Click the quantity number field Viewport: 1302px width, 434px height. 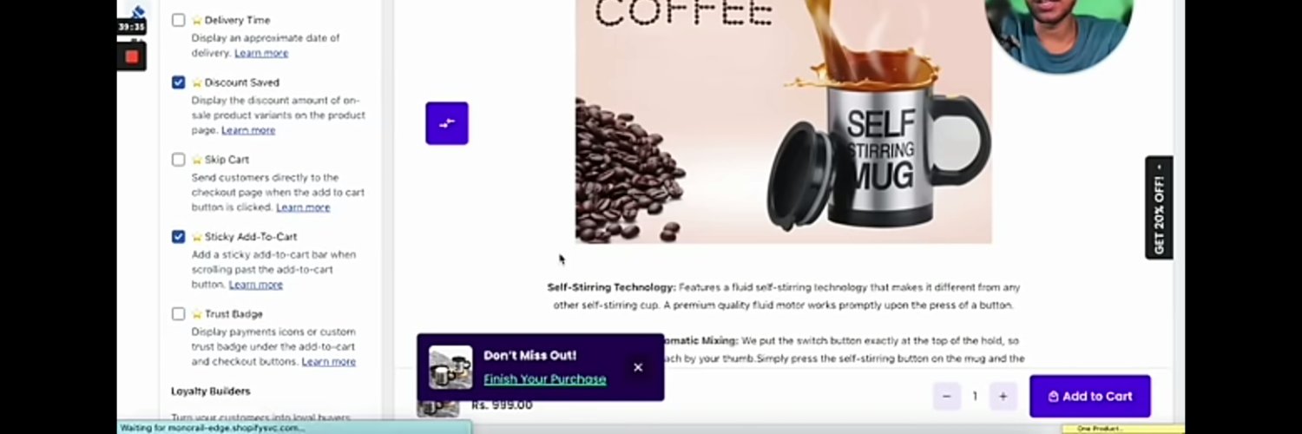[x=975, y=396]
